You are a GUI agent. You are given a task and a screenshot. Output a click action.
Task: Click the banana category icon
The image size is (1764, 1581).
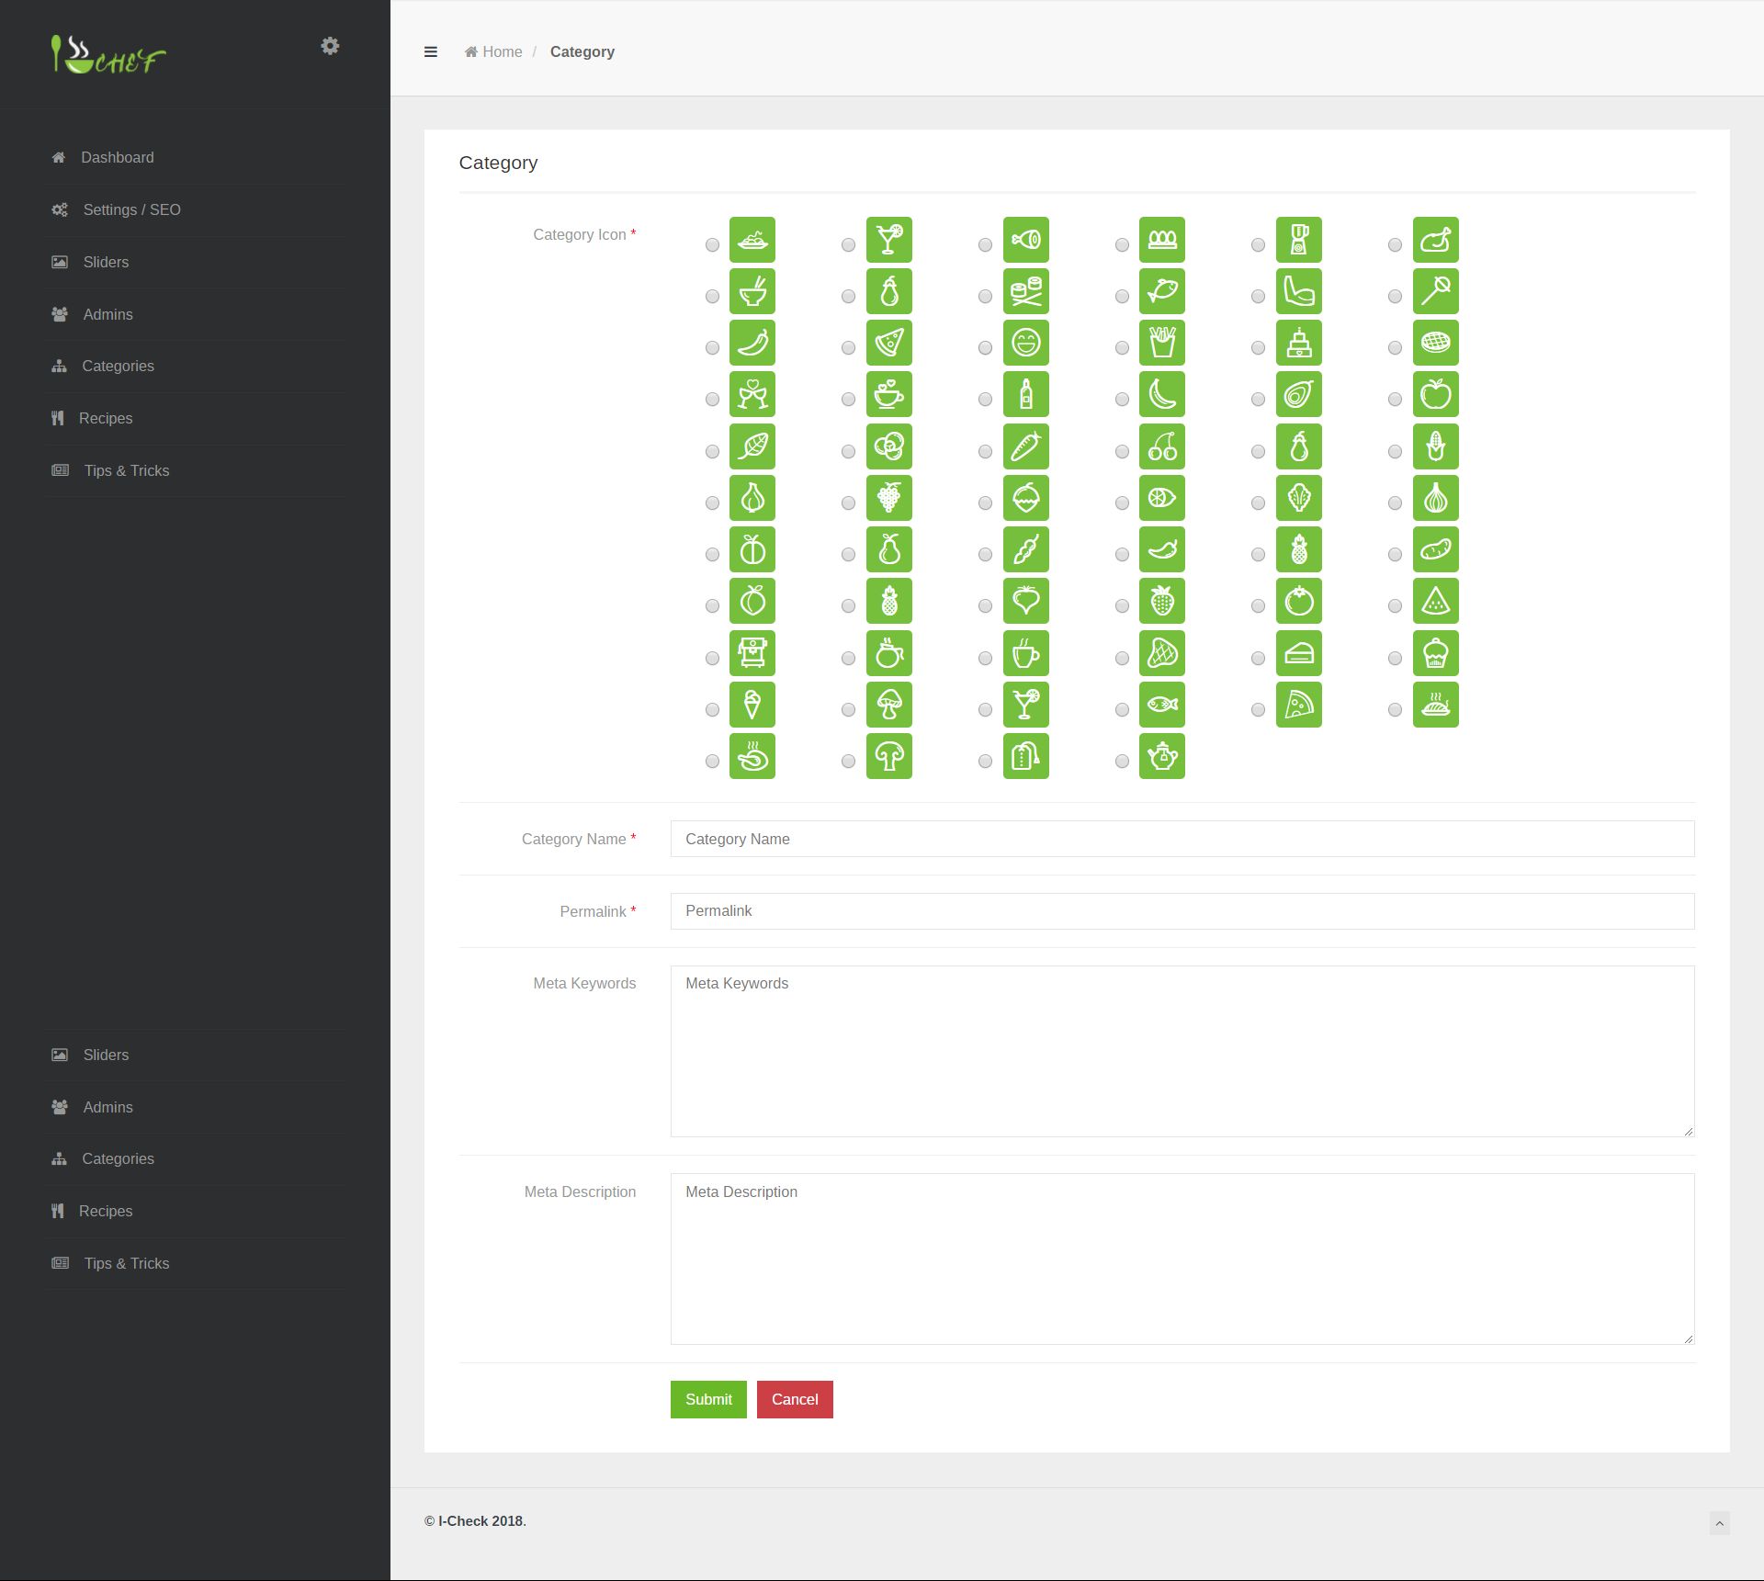(x=1161, y=395)
